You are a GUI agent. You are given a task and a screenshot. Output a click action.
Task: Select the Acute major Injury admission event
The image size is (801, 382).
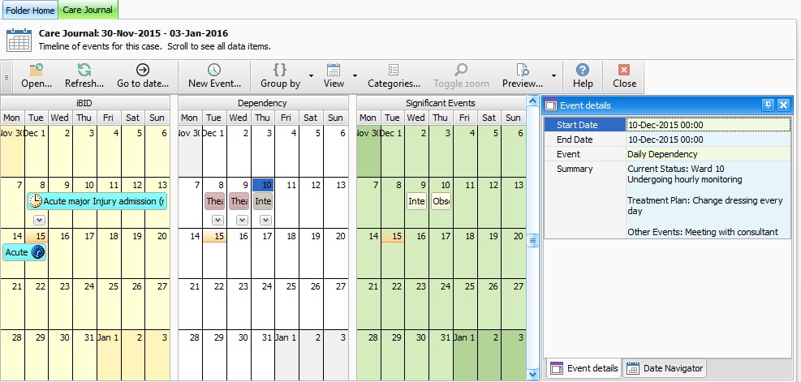click(x=97, y=201)
